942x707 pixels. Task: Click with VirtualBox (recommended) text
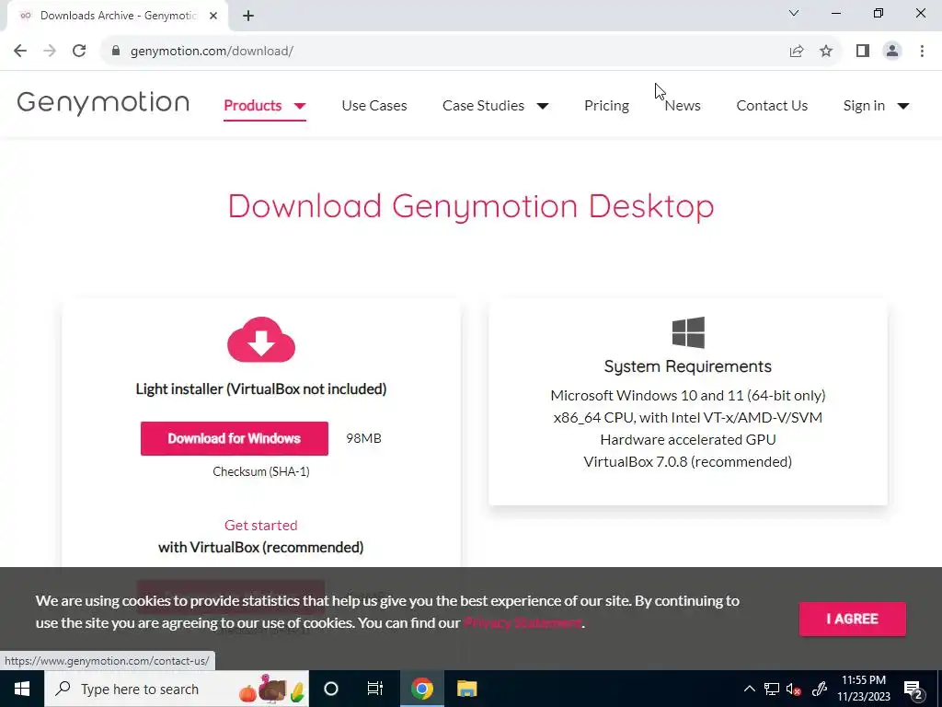point(260,547)
